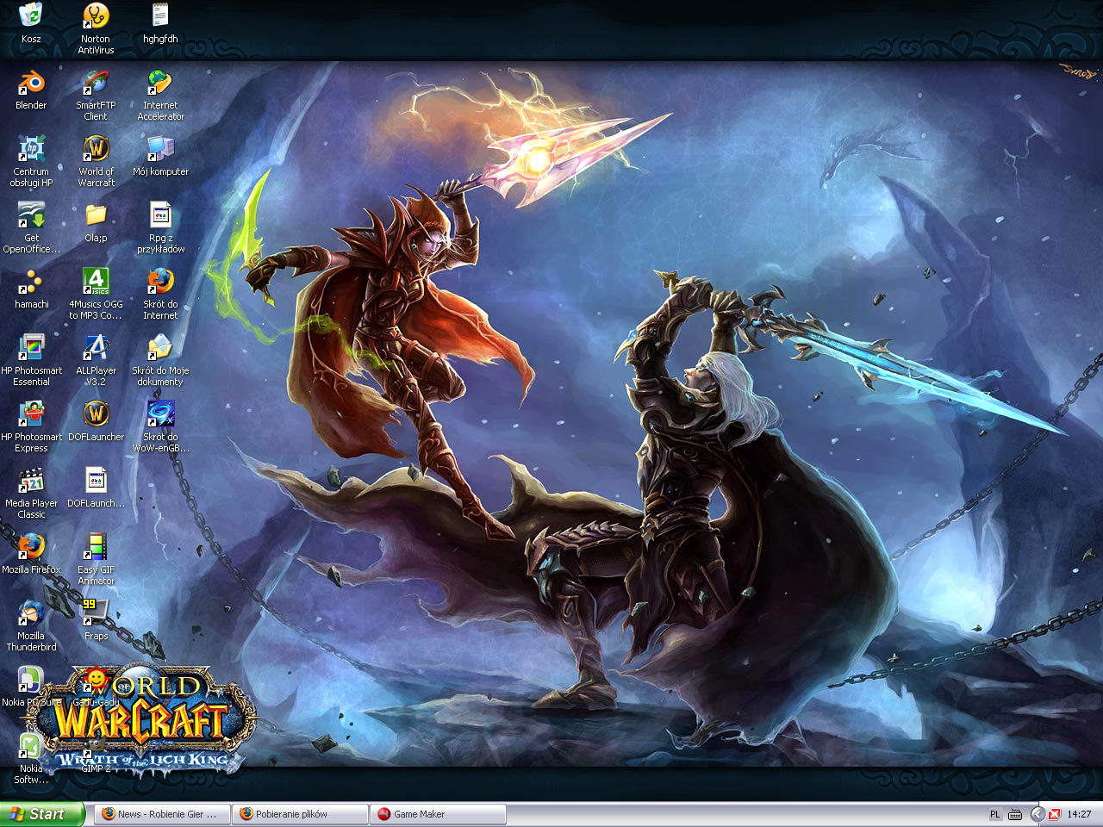
Task: Launch the World of Warcraft desktop icon
Action: [96, 150]
